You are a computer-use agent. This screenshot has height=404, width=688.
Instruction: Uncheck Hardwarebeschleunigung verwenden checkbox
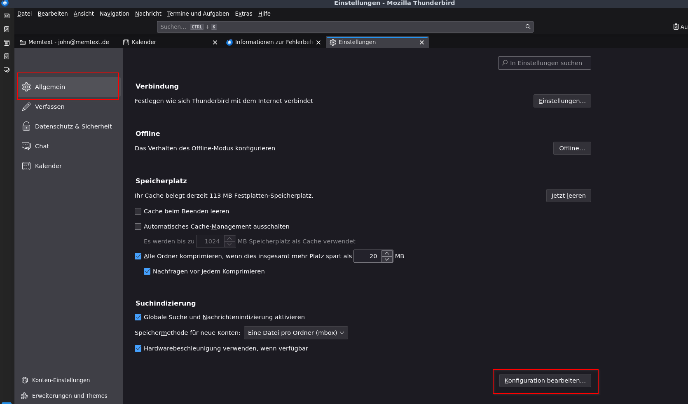point(138,348)
